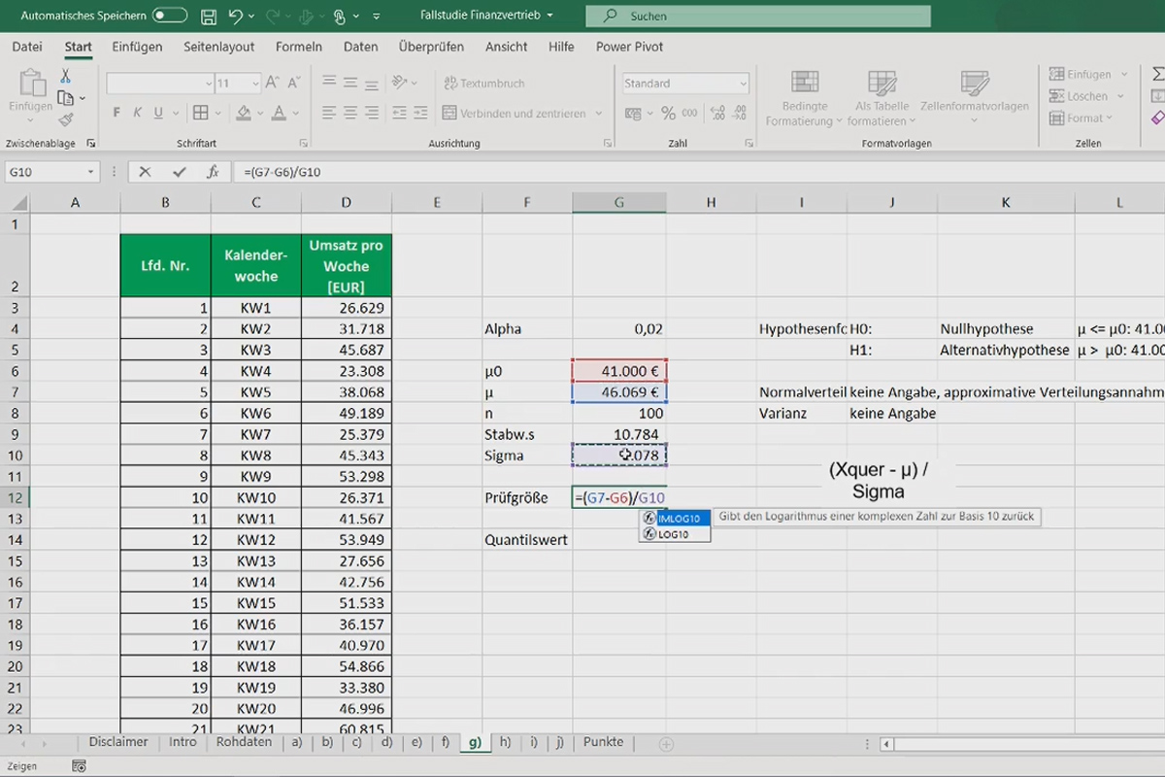
Task: Decrease indent icon in Ausrichtung
Action: tap(400, 113)
